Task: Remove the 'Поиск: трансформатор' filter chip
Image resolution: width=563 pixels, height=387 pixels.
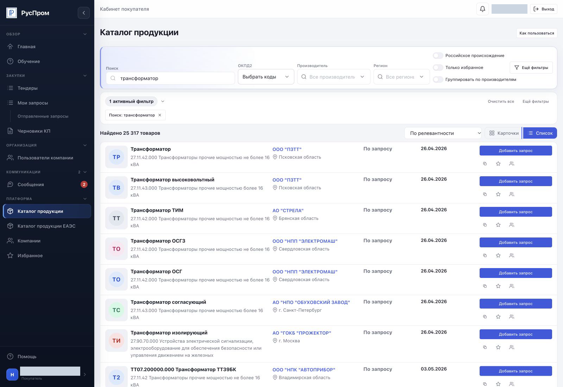Action: pyautogui.click(x=160, y=115)
